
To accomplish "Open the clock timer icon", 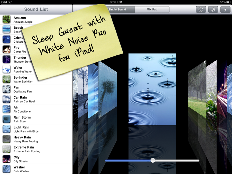I will coord(201,10).
